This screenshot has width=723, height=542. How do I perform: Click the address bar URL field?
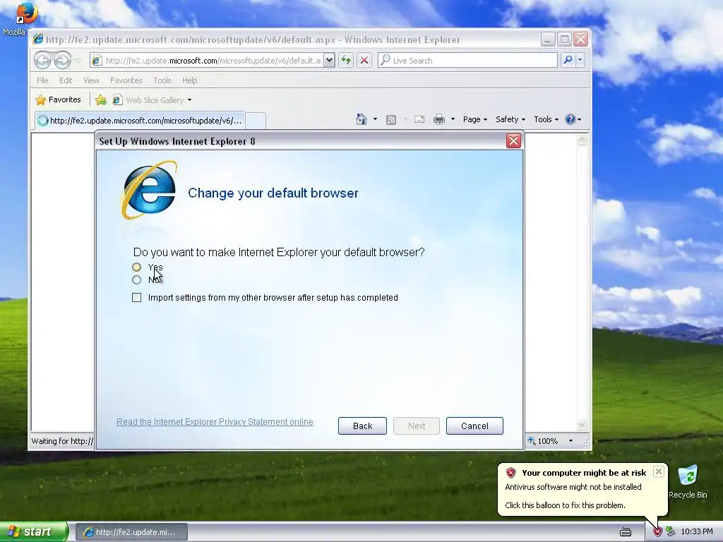207,61
